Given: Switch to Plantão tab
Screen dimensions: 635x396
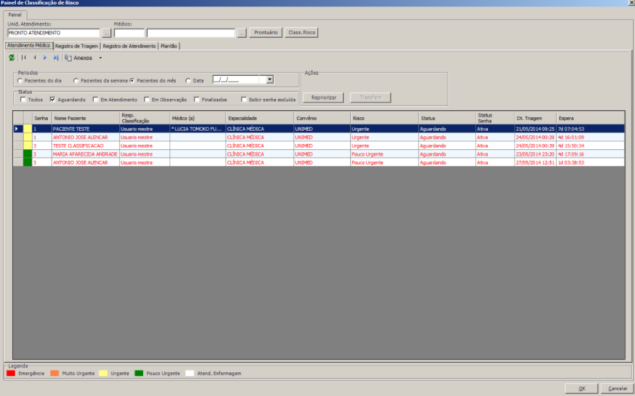Looking at the screenshot, I should (169, 46).
